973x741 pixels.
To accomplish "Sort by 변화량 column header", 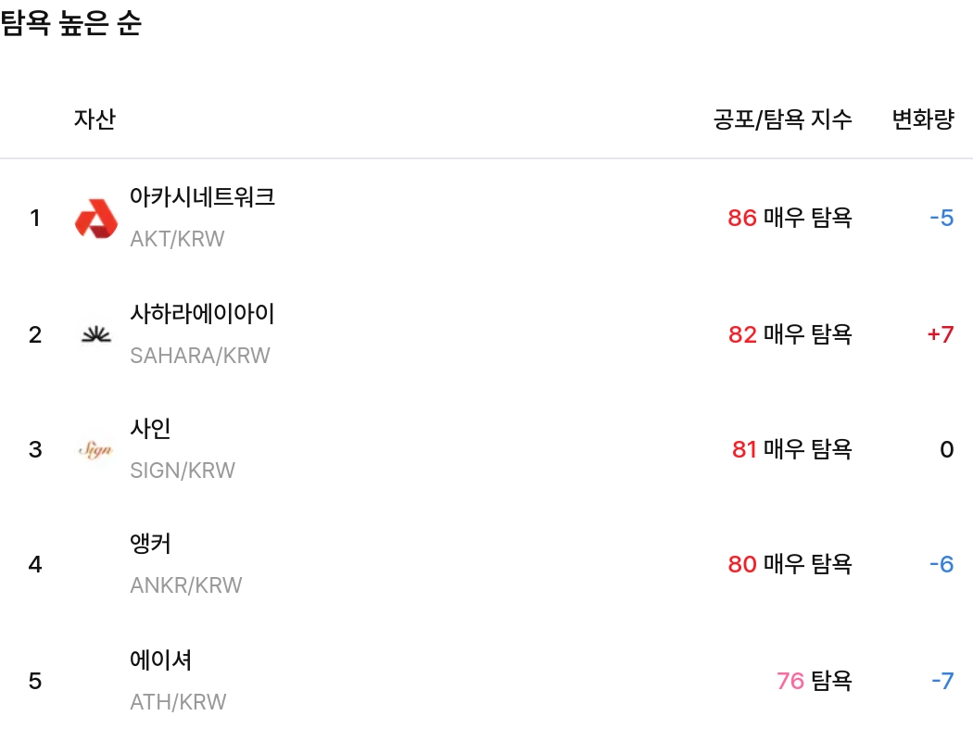I will (x=922, y=119).
